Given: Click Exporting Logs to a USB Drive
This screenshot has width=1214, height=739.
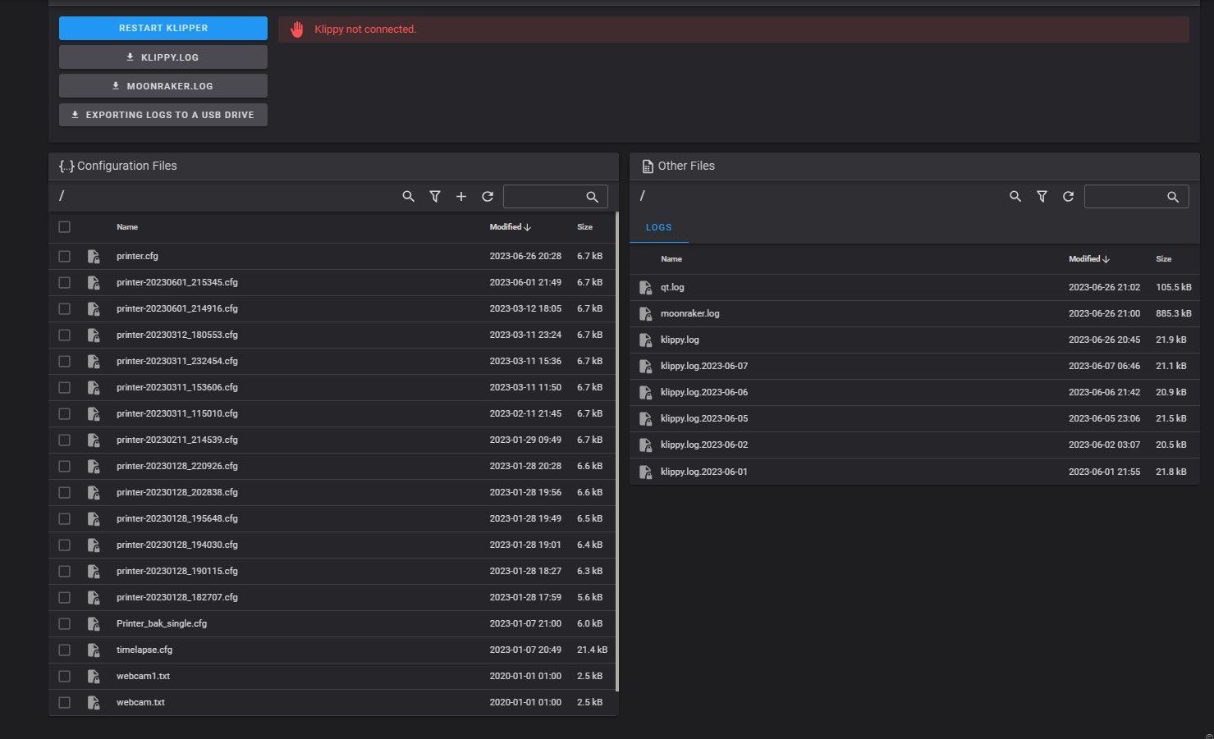Looking at the screenshot, I should (163, 115).
